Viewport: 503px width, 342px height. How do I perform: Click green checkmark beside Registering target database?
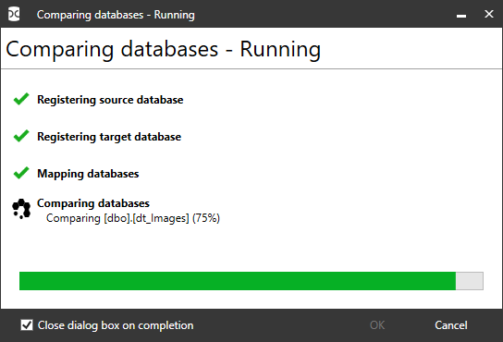21,136
